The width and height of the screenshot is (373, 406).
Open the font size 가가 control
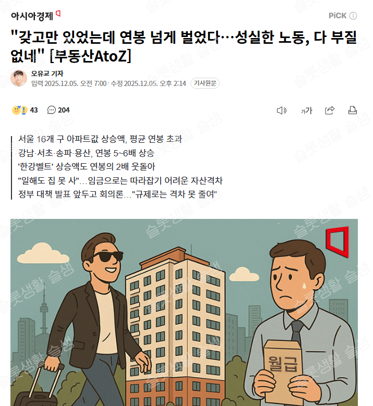point(306,110)
